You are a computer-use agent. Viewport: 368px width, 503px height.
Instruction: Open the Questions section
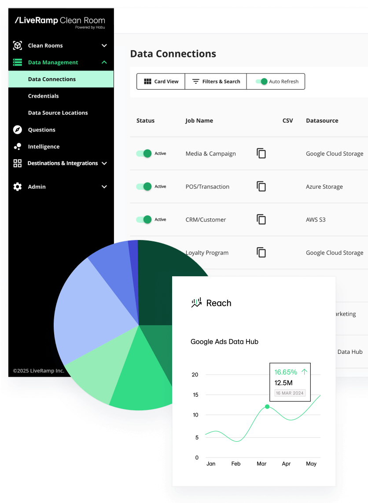click(42, 130)
